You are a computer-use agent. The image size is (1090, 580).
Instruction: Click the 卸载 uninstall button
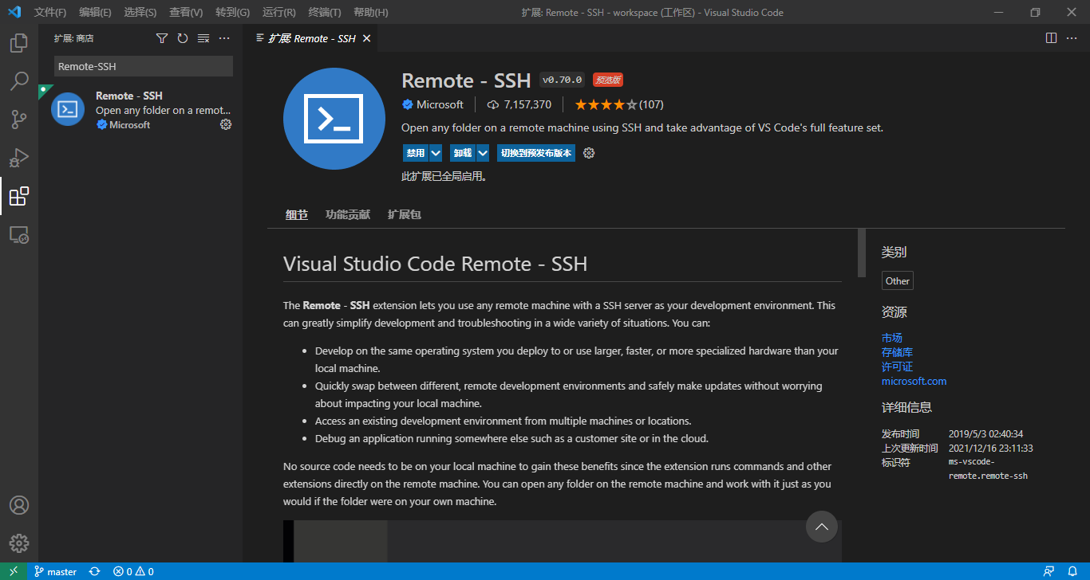(x=463, y=153)
